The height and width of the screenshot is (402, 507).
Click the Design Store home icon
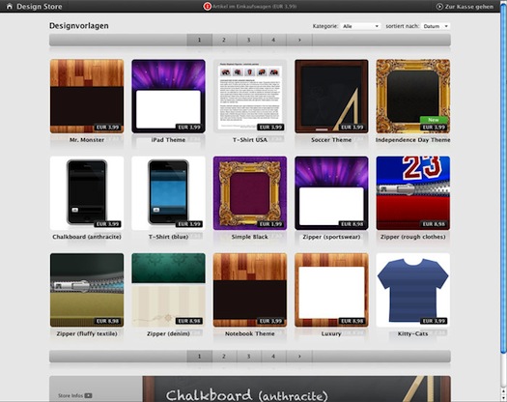point(10,6)
